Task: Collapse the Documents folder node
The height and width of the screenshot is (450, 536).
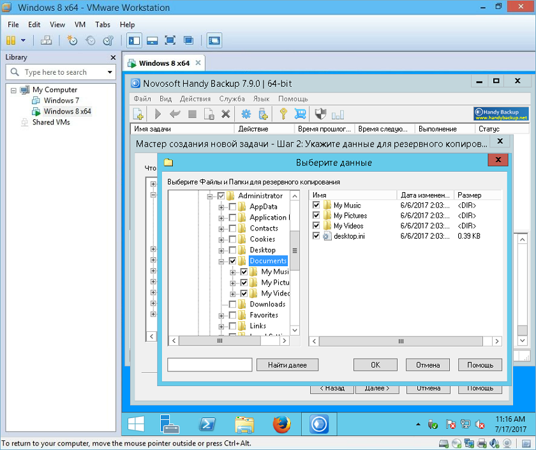Action: click(x=221, y=262)
